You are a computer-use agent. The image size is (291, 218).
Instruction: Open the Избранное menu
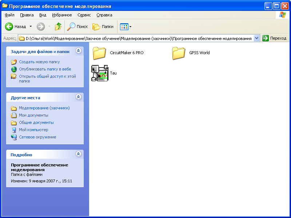pos(62,15)
